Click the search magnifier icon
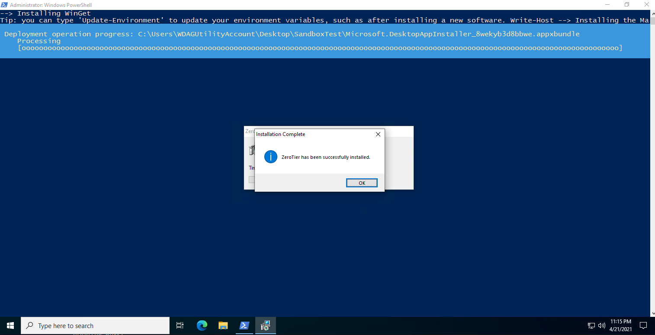This screenshot has height=335, width=655. point(29,325)
